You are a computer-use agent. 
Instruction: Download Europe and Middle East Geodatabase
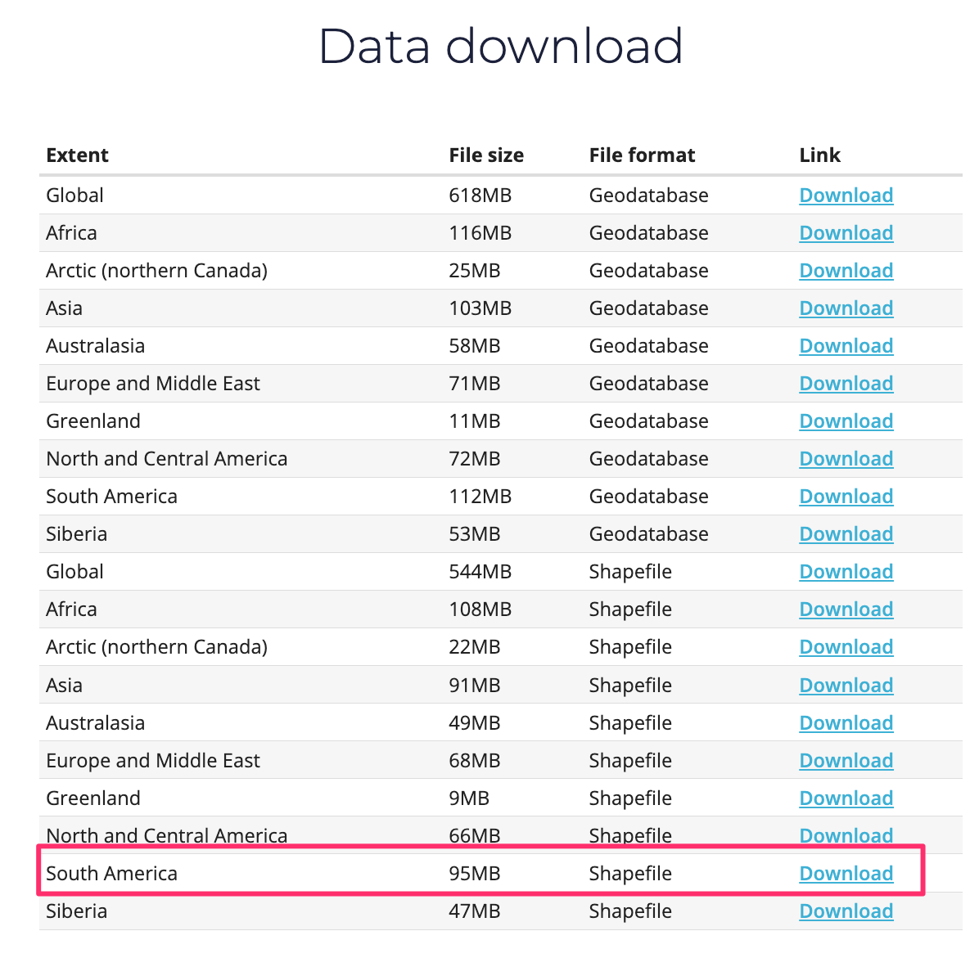(x=846, y=384)
